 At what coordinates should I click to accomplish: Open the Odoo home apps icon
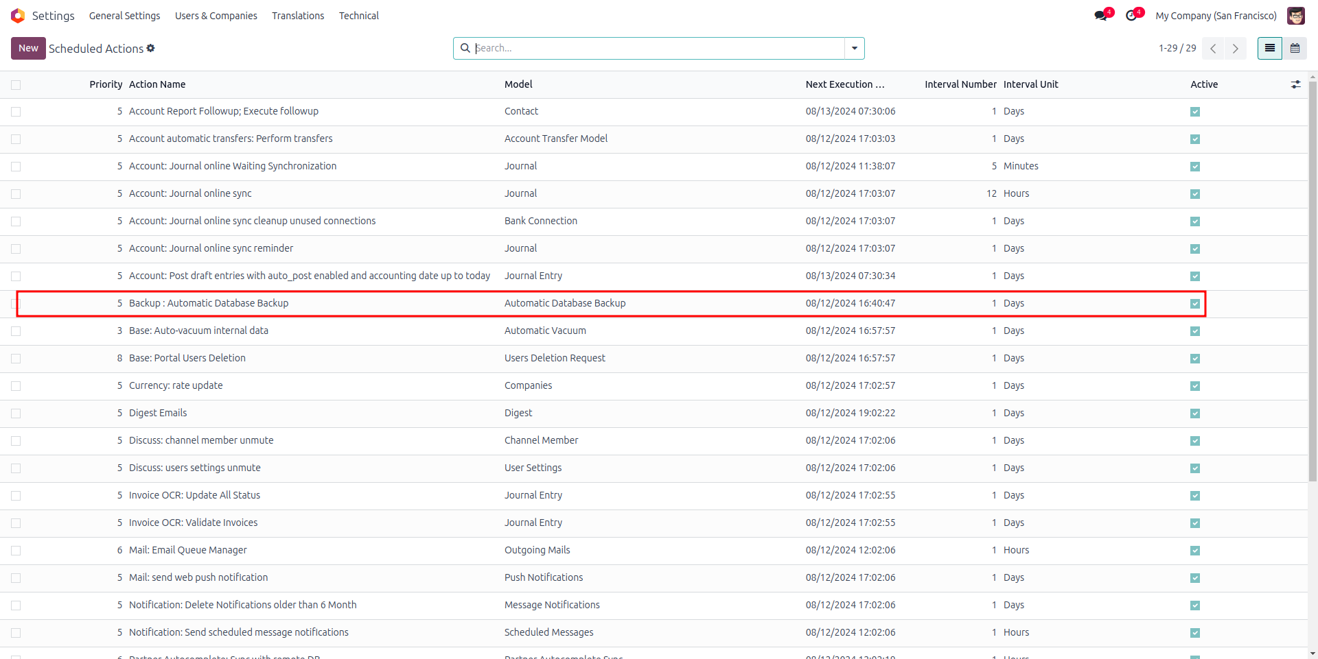click(x=18, y=16)
